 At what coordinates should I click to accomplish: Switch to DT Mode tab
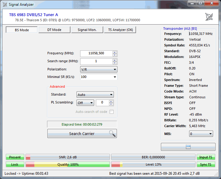tap(54, 30)
